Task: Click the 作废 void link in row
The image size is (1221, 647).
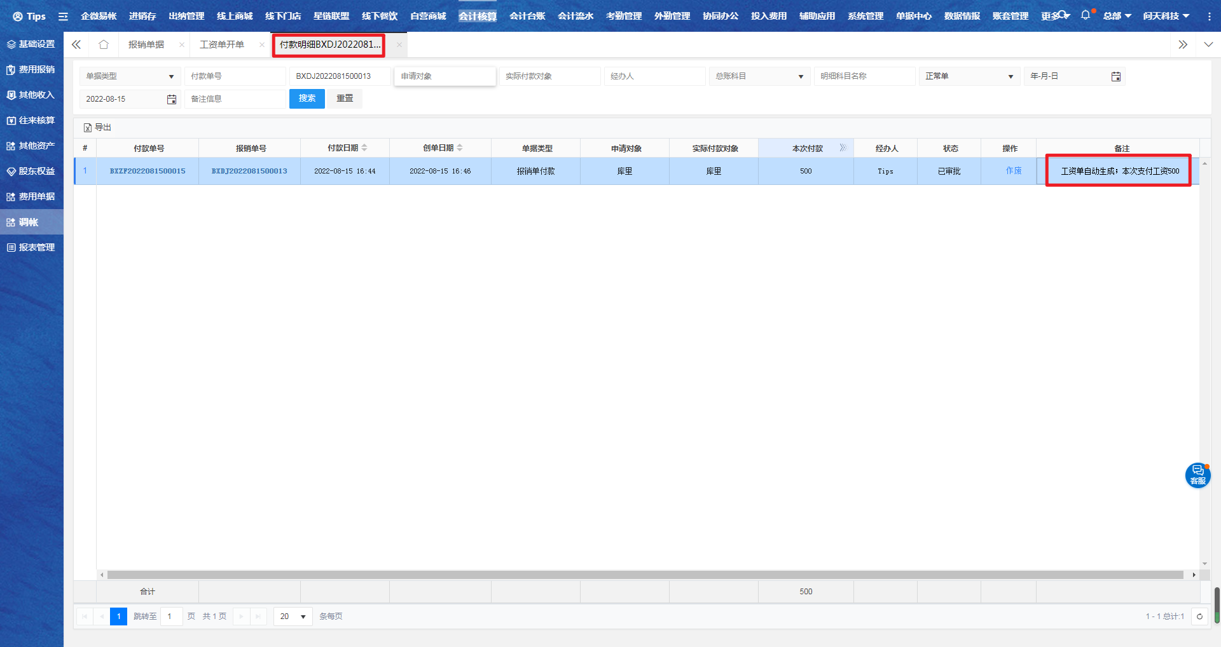Action: coord(1014,171)
